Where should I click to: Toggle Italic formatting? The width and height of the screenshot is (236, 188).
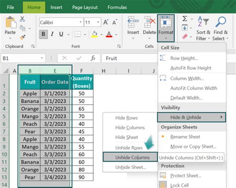[52, 34]
